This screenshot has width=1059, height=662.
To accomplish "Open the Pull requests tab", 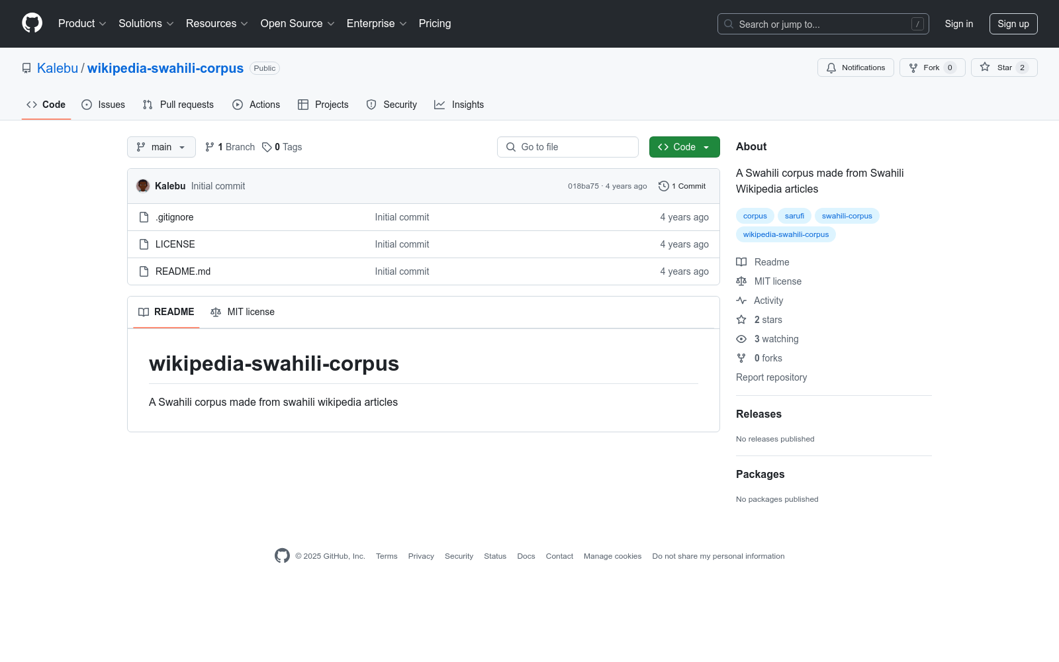I will point(178,105).
